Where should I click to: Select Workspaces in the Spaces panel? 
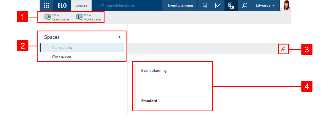62,56
